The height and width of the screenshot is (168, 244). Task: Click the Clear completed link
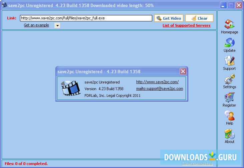point(197,163)
